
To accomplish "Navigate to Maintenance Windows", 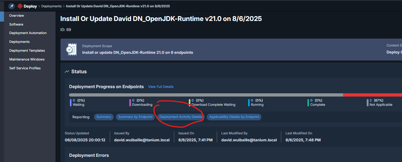I will [x=27, y=59].
